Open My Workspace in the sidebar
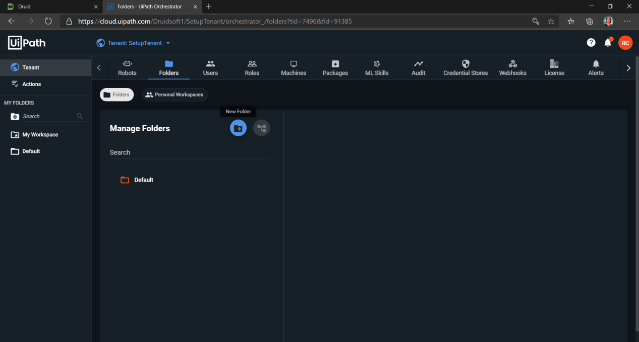This screenshot has width=639, height=342. pos(40,135)
